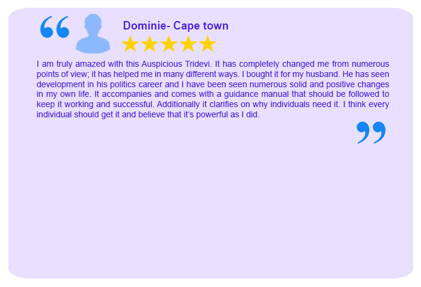Click the opening quotation mark icon

point(55,27)
